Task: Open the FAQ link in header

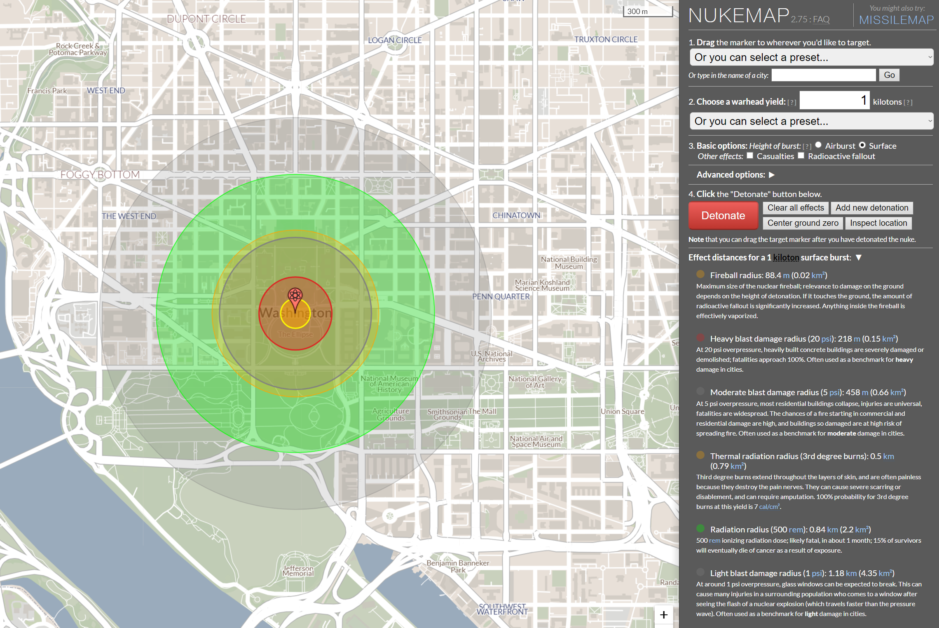Action: coord(821,19)
